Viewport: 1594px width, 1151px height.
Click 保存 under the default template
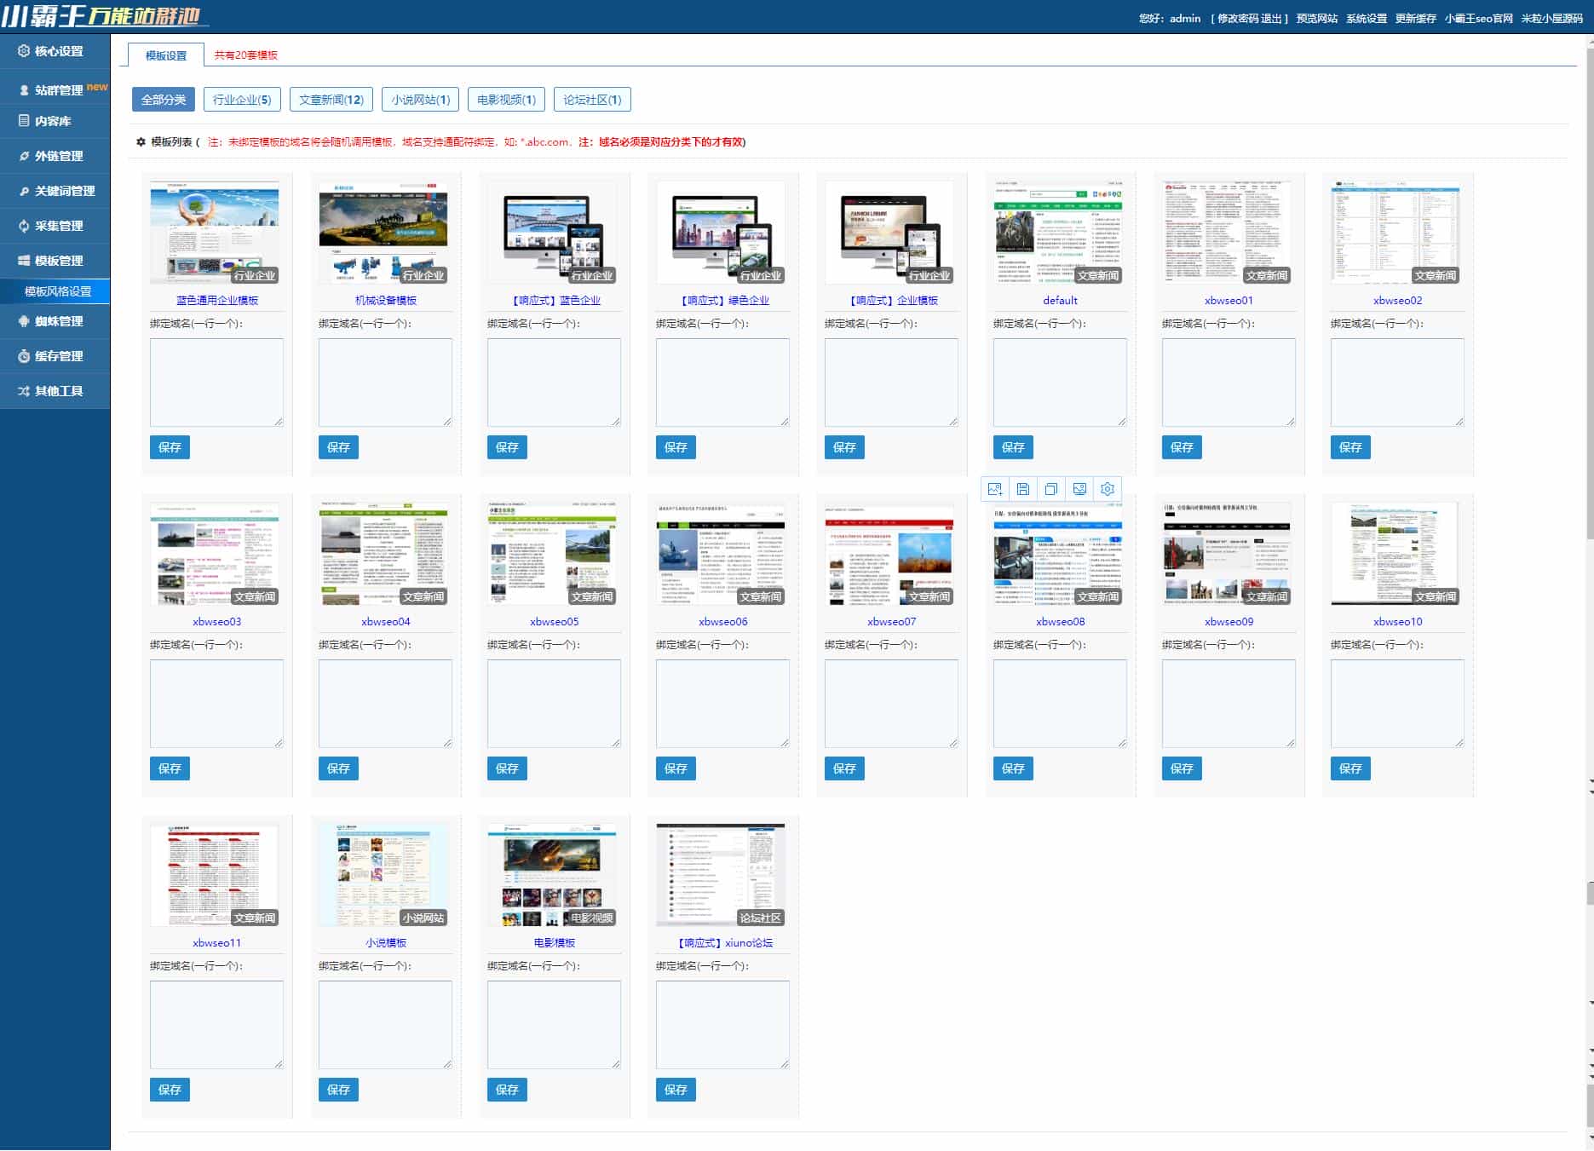pyautogui.click(x=1013, y=447)
